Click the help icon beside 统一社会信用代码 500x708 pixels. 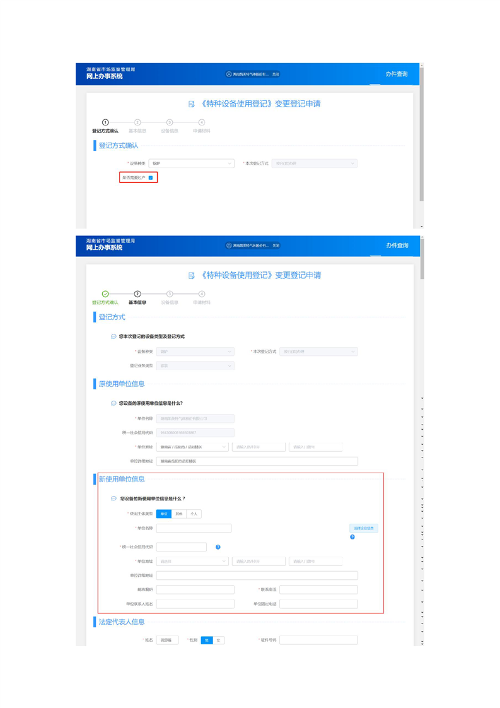[x=218, y=547]
